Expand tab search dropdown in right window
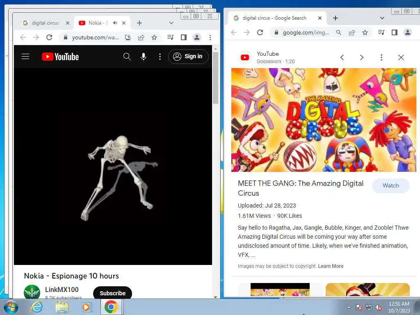Image resolution: width=420 pixels, height=315 pixels. (x=382, y=18)
